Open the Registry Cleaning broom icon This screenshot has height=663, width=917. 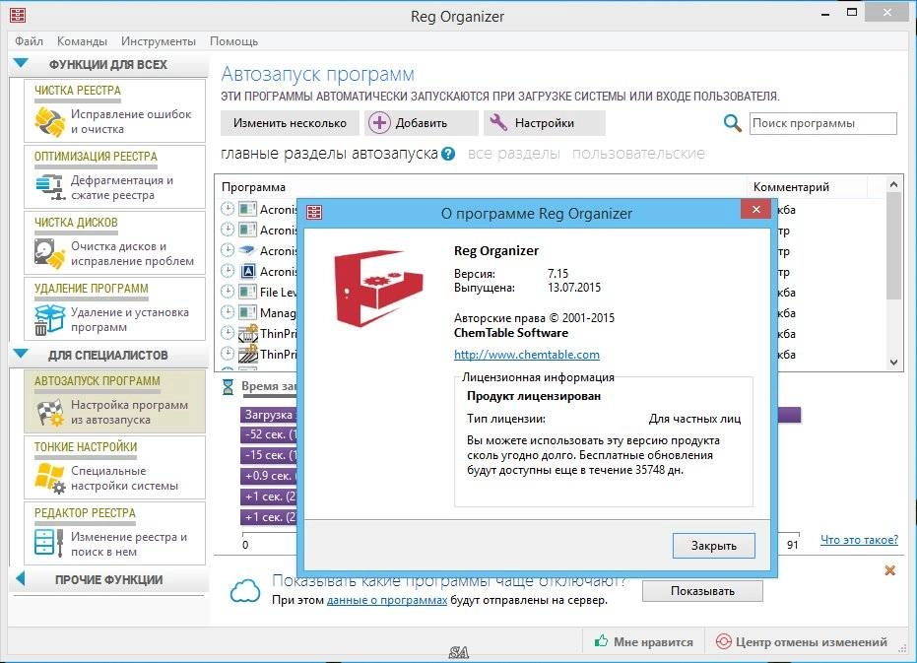pyautogui.click(x=49, y=122)
